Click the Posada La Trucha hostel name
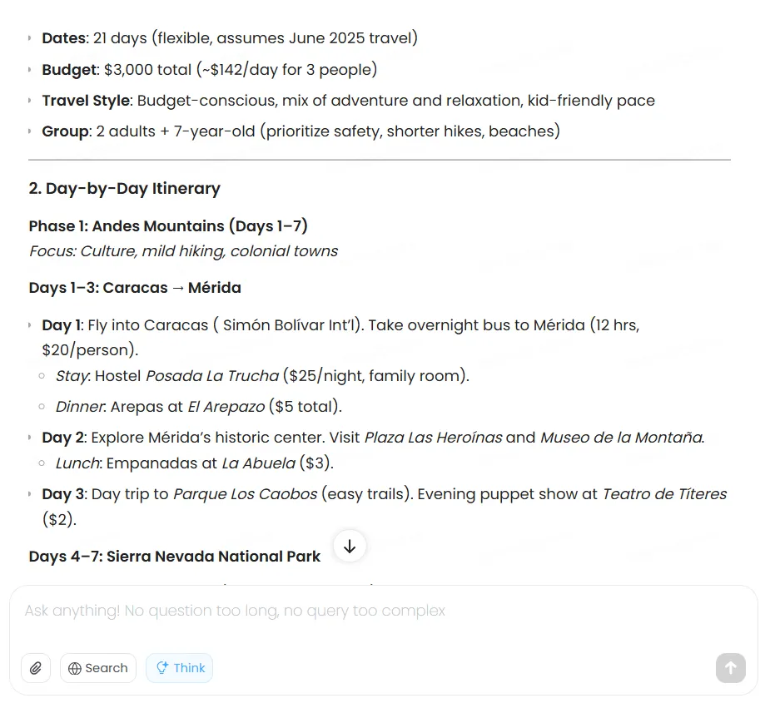The height and width of the screenshot is (703, 765). pyautogui.click(x=212, y=376)
